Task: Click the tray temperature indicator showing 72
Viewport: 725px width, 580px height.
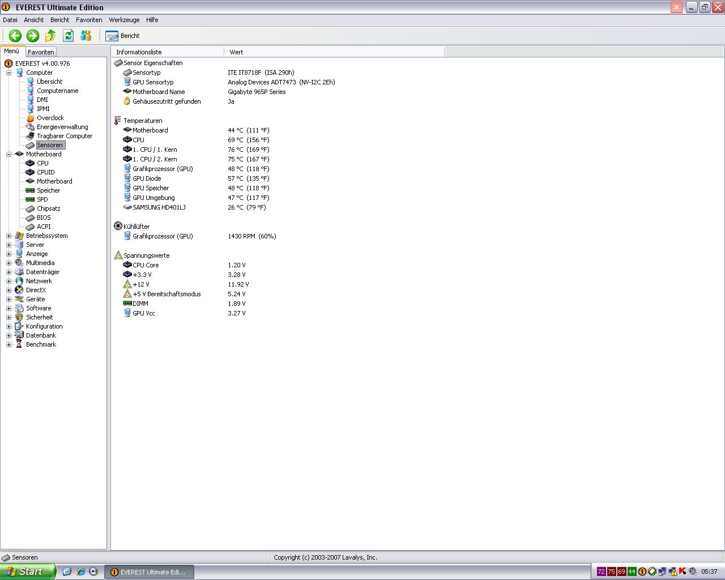Action: [601, 572]
